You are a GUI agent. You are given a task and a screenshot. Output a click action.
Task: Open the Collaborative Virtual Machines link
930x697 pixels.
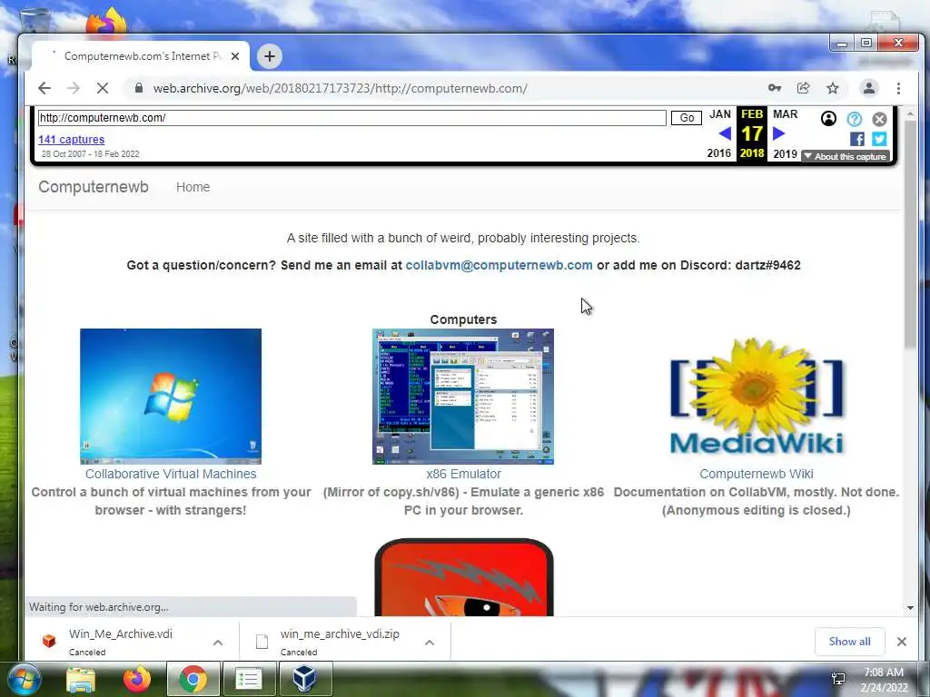point(171,474)
